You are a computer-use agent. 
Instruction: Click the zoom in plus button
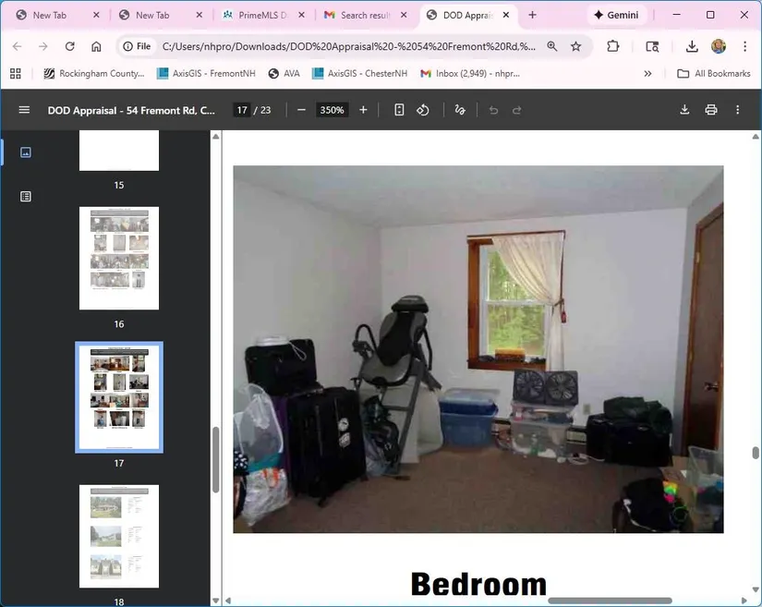click(x=363, y=110)
